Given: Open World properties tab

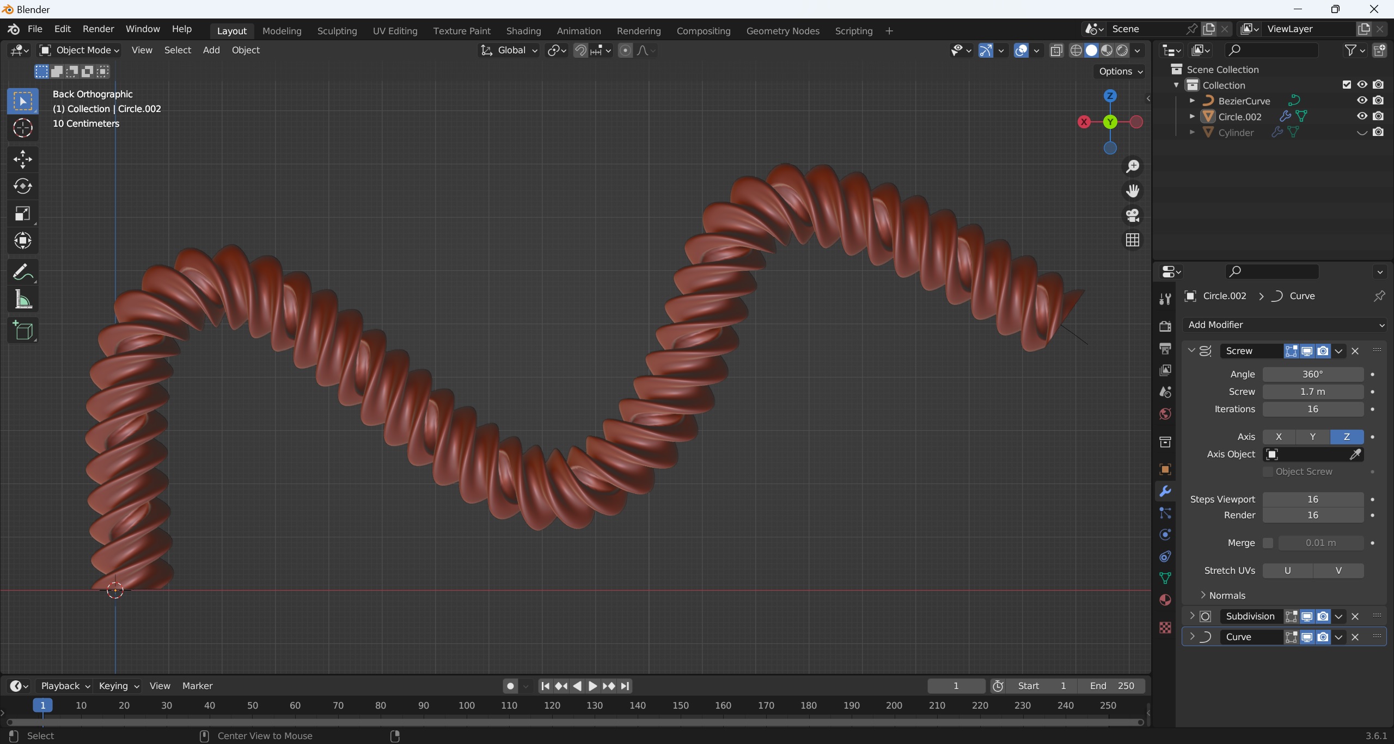Looking at the screenshot, I should [x=1165, y=414].
